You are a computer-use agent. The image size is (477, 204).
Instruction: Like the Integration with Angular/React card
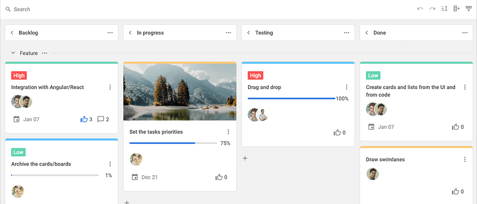click(x=84, y=119)
